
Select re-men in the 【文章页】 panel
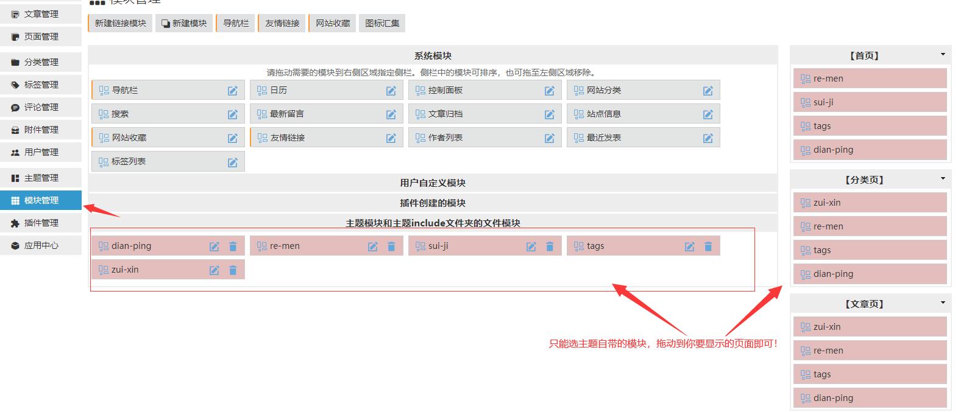coord(870,351)
